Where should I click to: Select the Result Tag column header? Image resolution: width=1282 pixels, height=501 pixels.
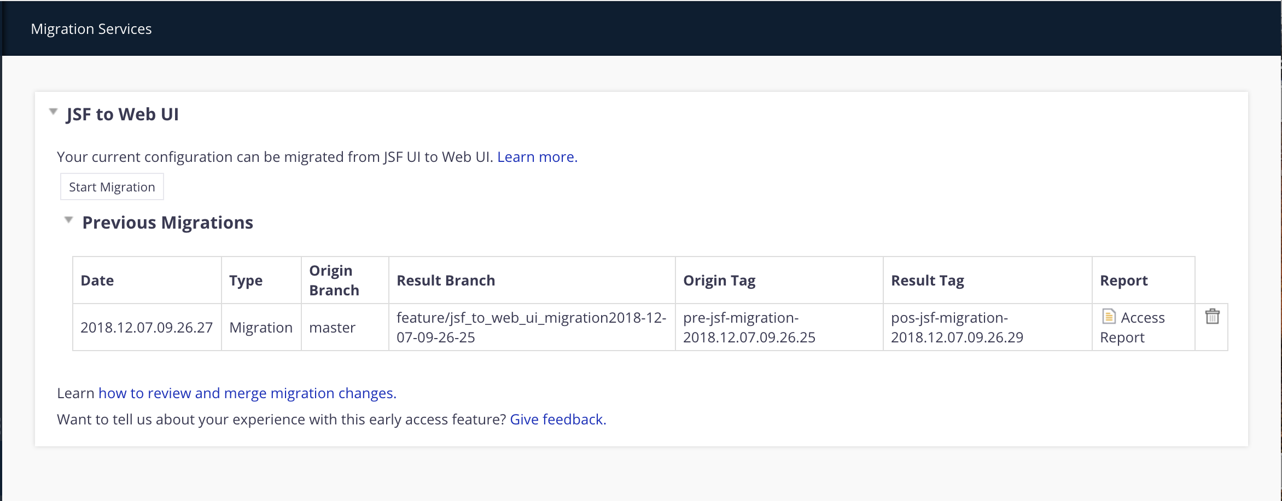tap(988, 281)
